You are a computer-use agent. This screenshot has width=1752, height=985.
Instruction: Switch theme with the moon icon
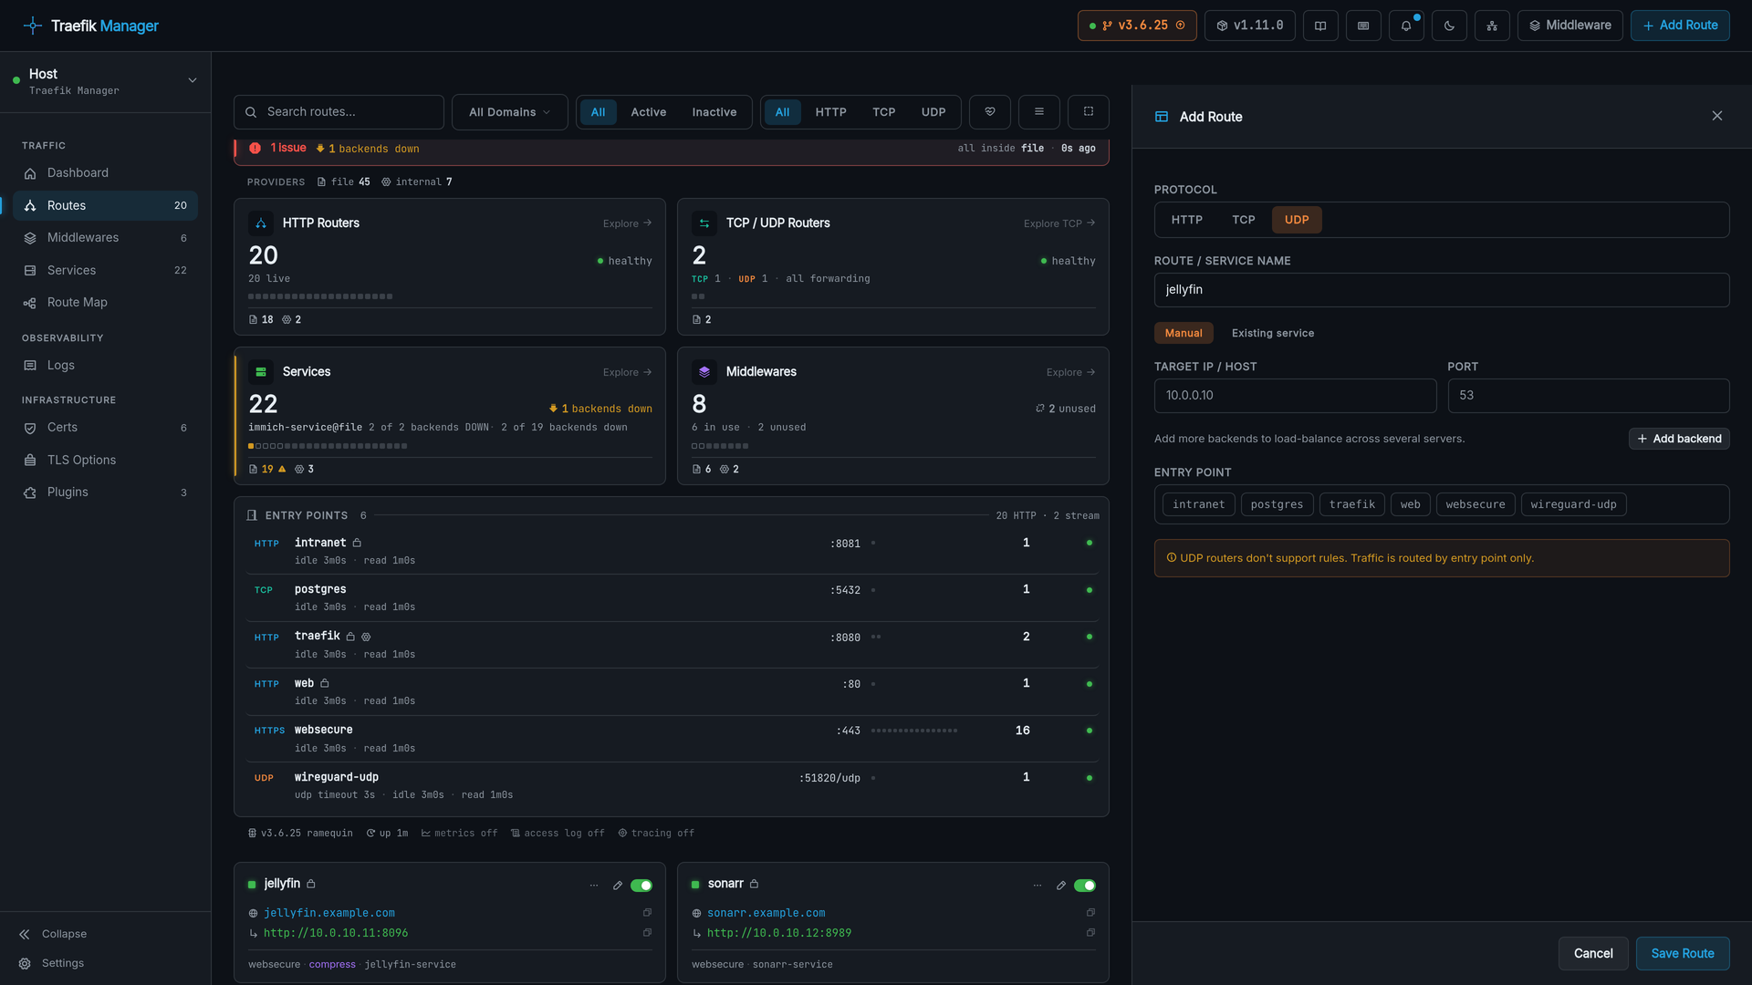click(x=1449, y=26)
